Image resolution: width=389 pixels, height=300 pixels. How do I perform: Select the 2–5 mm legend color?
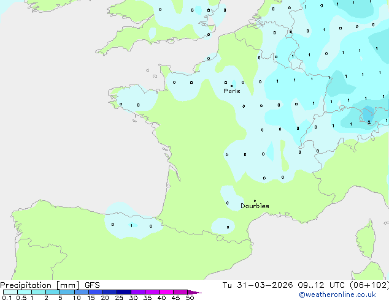tap(53, 292)
